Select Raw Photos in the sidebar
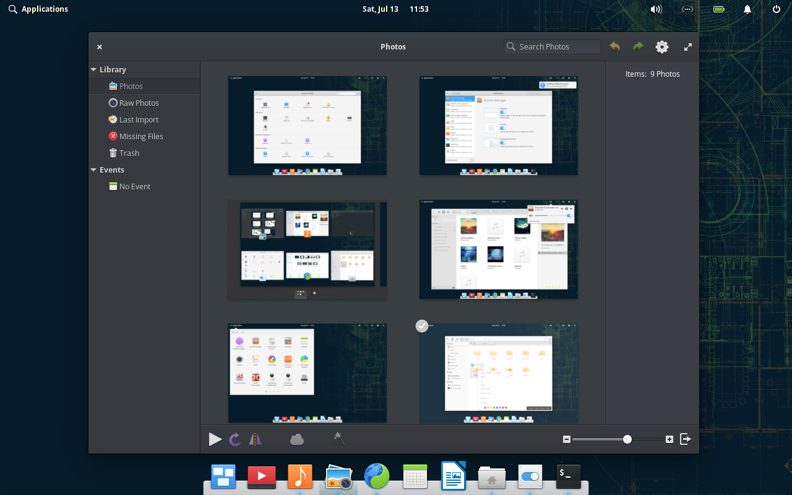The image size is (792, 495). (x=139, y=103)
